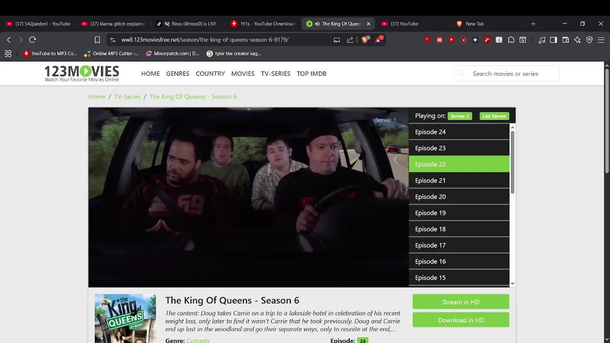Click the Download in HD button
This screenshot has width=610, height=343.
461,320
